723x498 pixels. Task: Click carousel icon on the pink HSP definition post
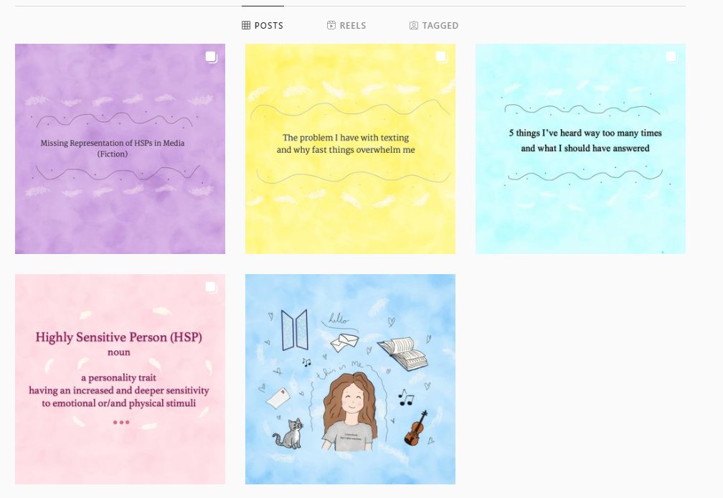pyautogui.click(x=211, y=287)
